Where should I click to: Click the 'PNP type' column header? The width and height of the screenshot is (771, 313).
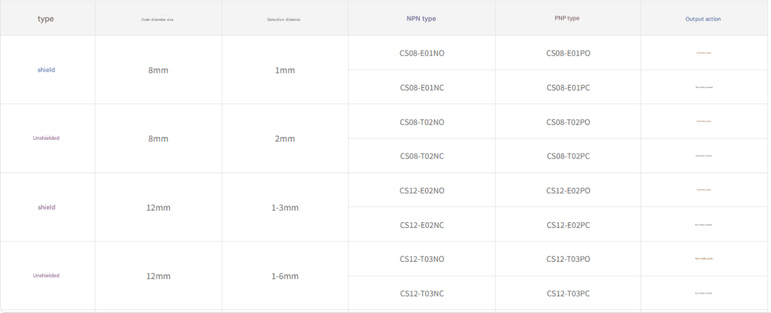pos(567,18)
